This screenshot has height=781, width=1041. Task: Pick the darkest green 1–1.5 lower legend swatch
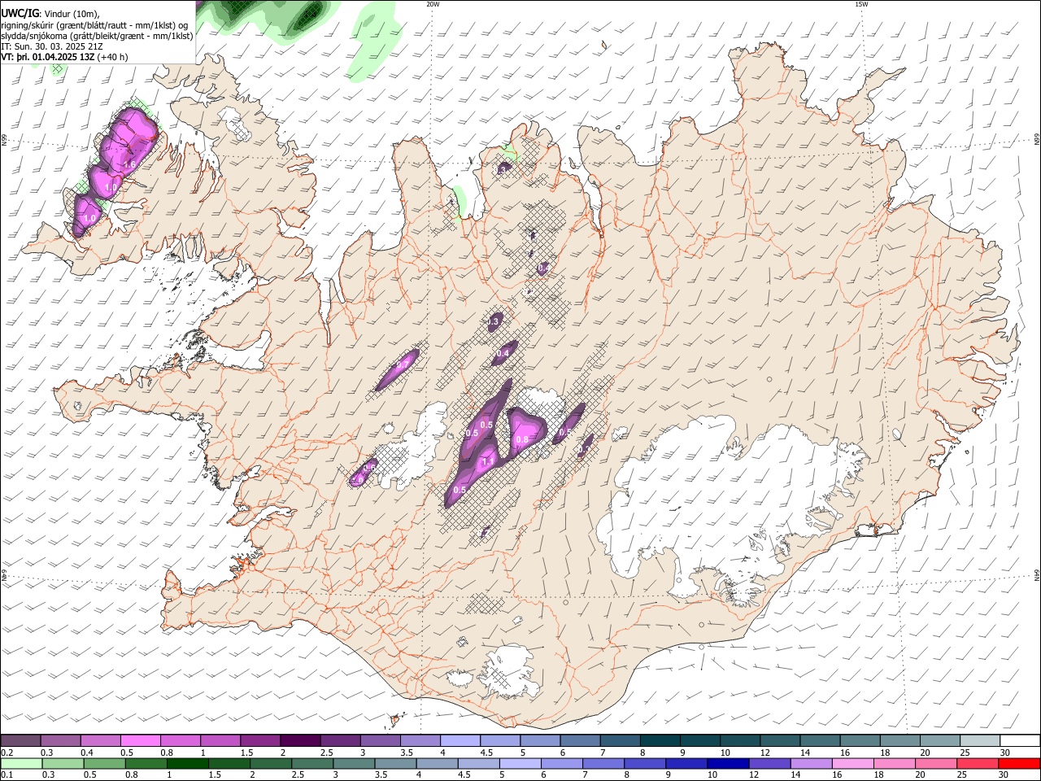click(x=187, y=763)
